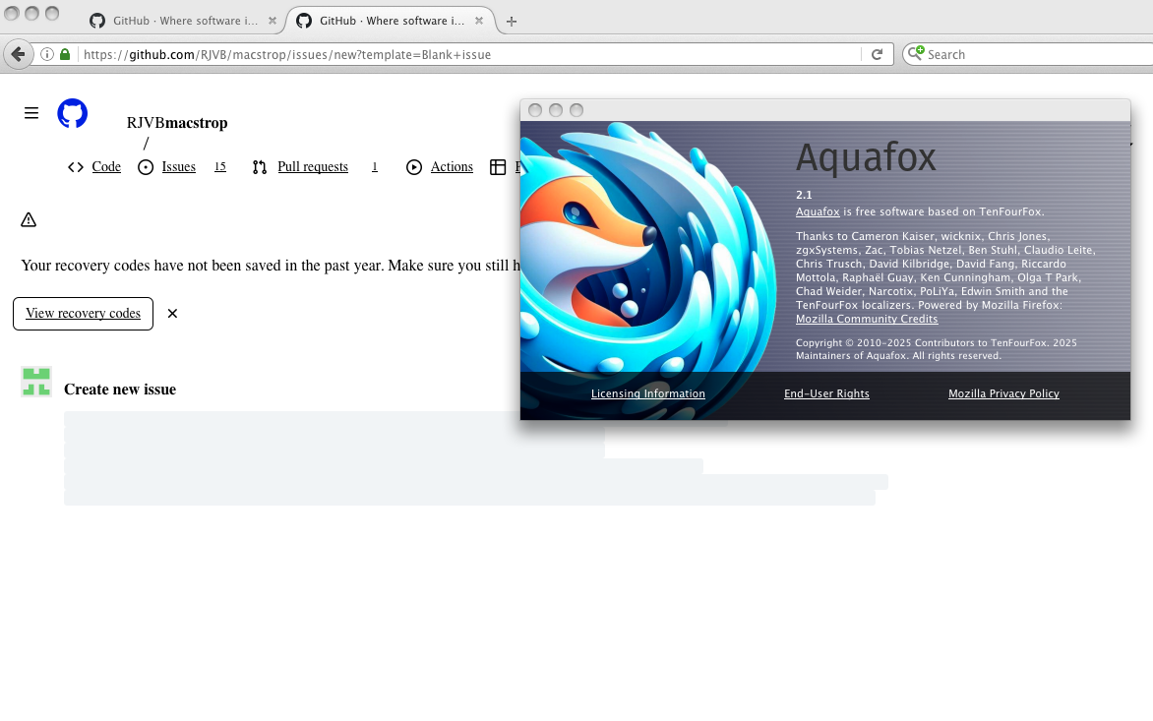The image size is (1153, 721).
Task: Click the Issues circle icon
Action: coord(146,167)
